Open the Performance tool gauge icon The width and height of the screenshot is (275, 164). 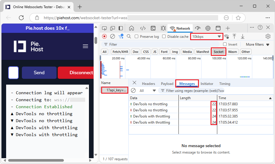198,28
